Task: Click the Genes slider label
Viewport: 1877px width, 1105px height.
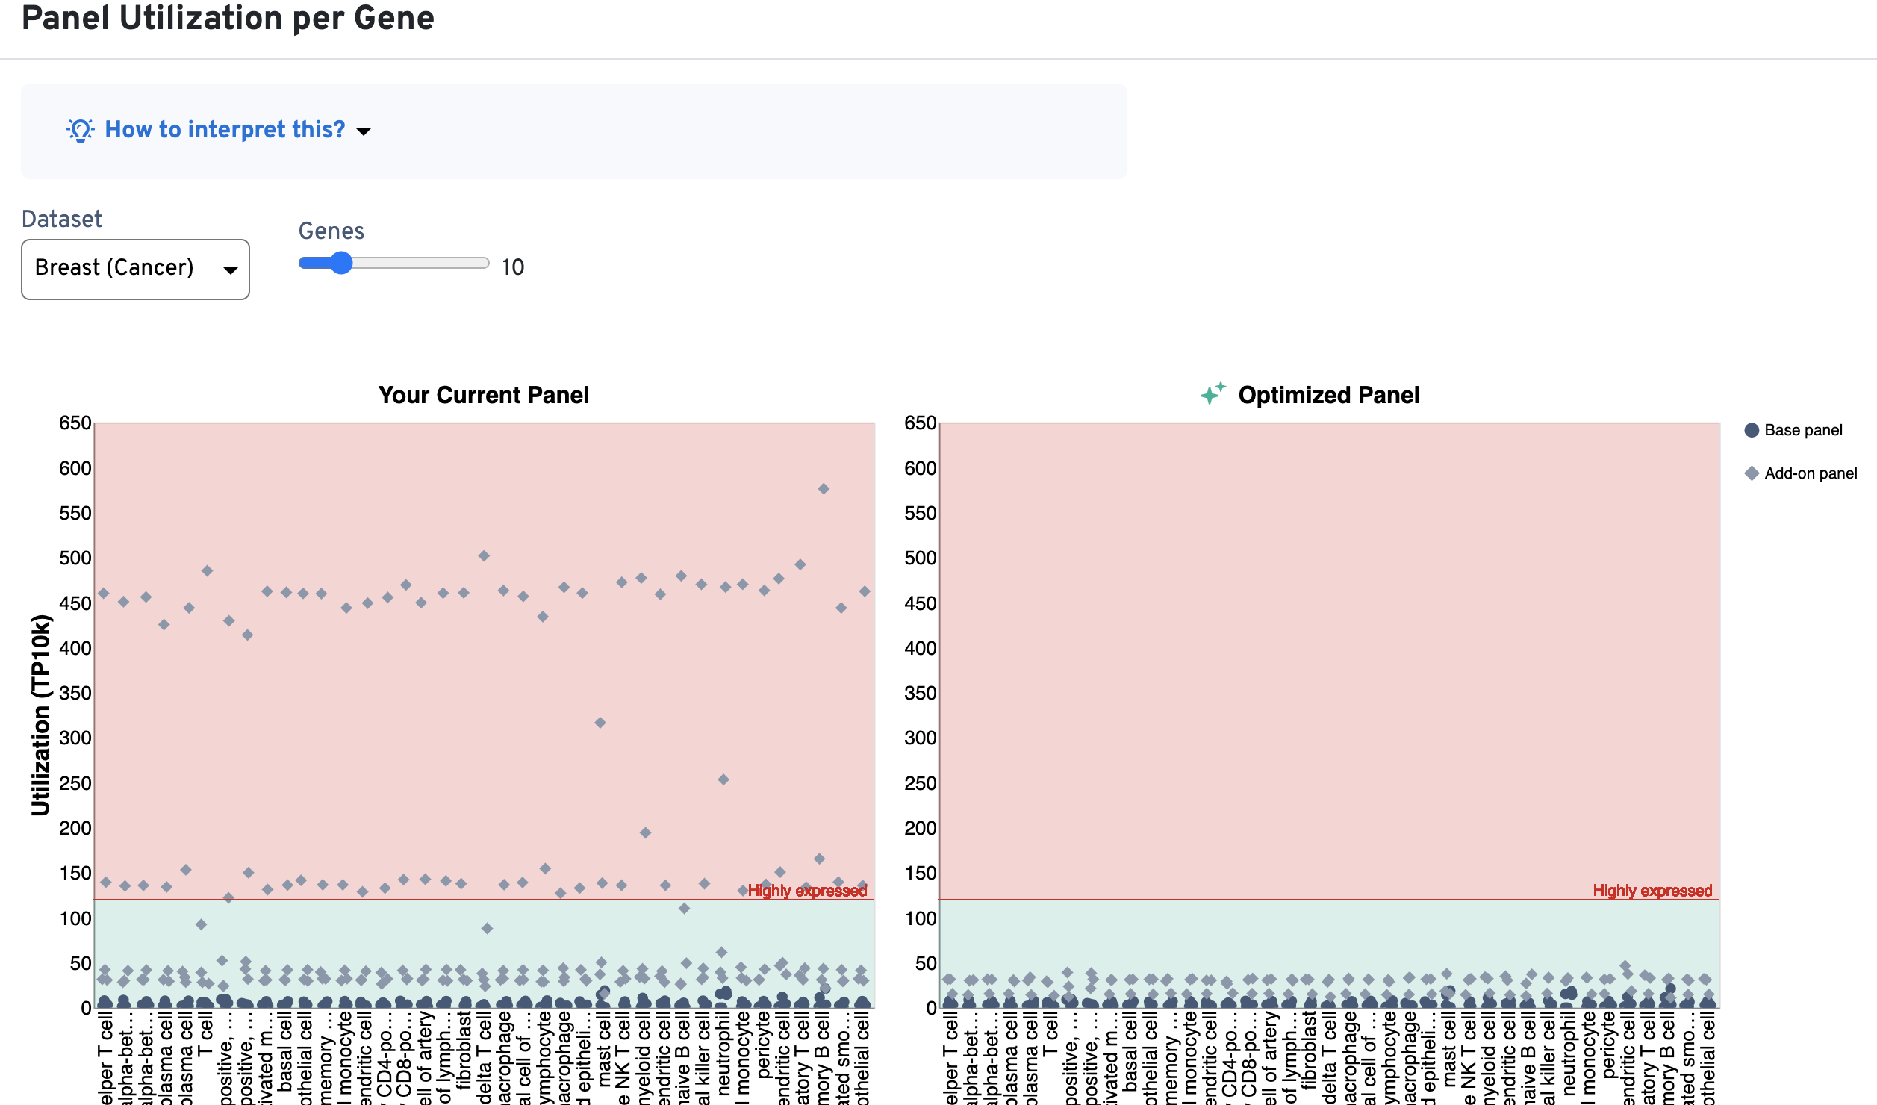Action: 331,231
